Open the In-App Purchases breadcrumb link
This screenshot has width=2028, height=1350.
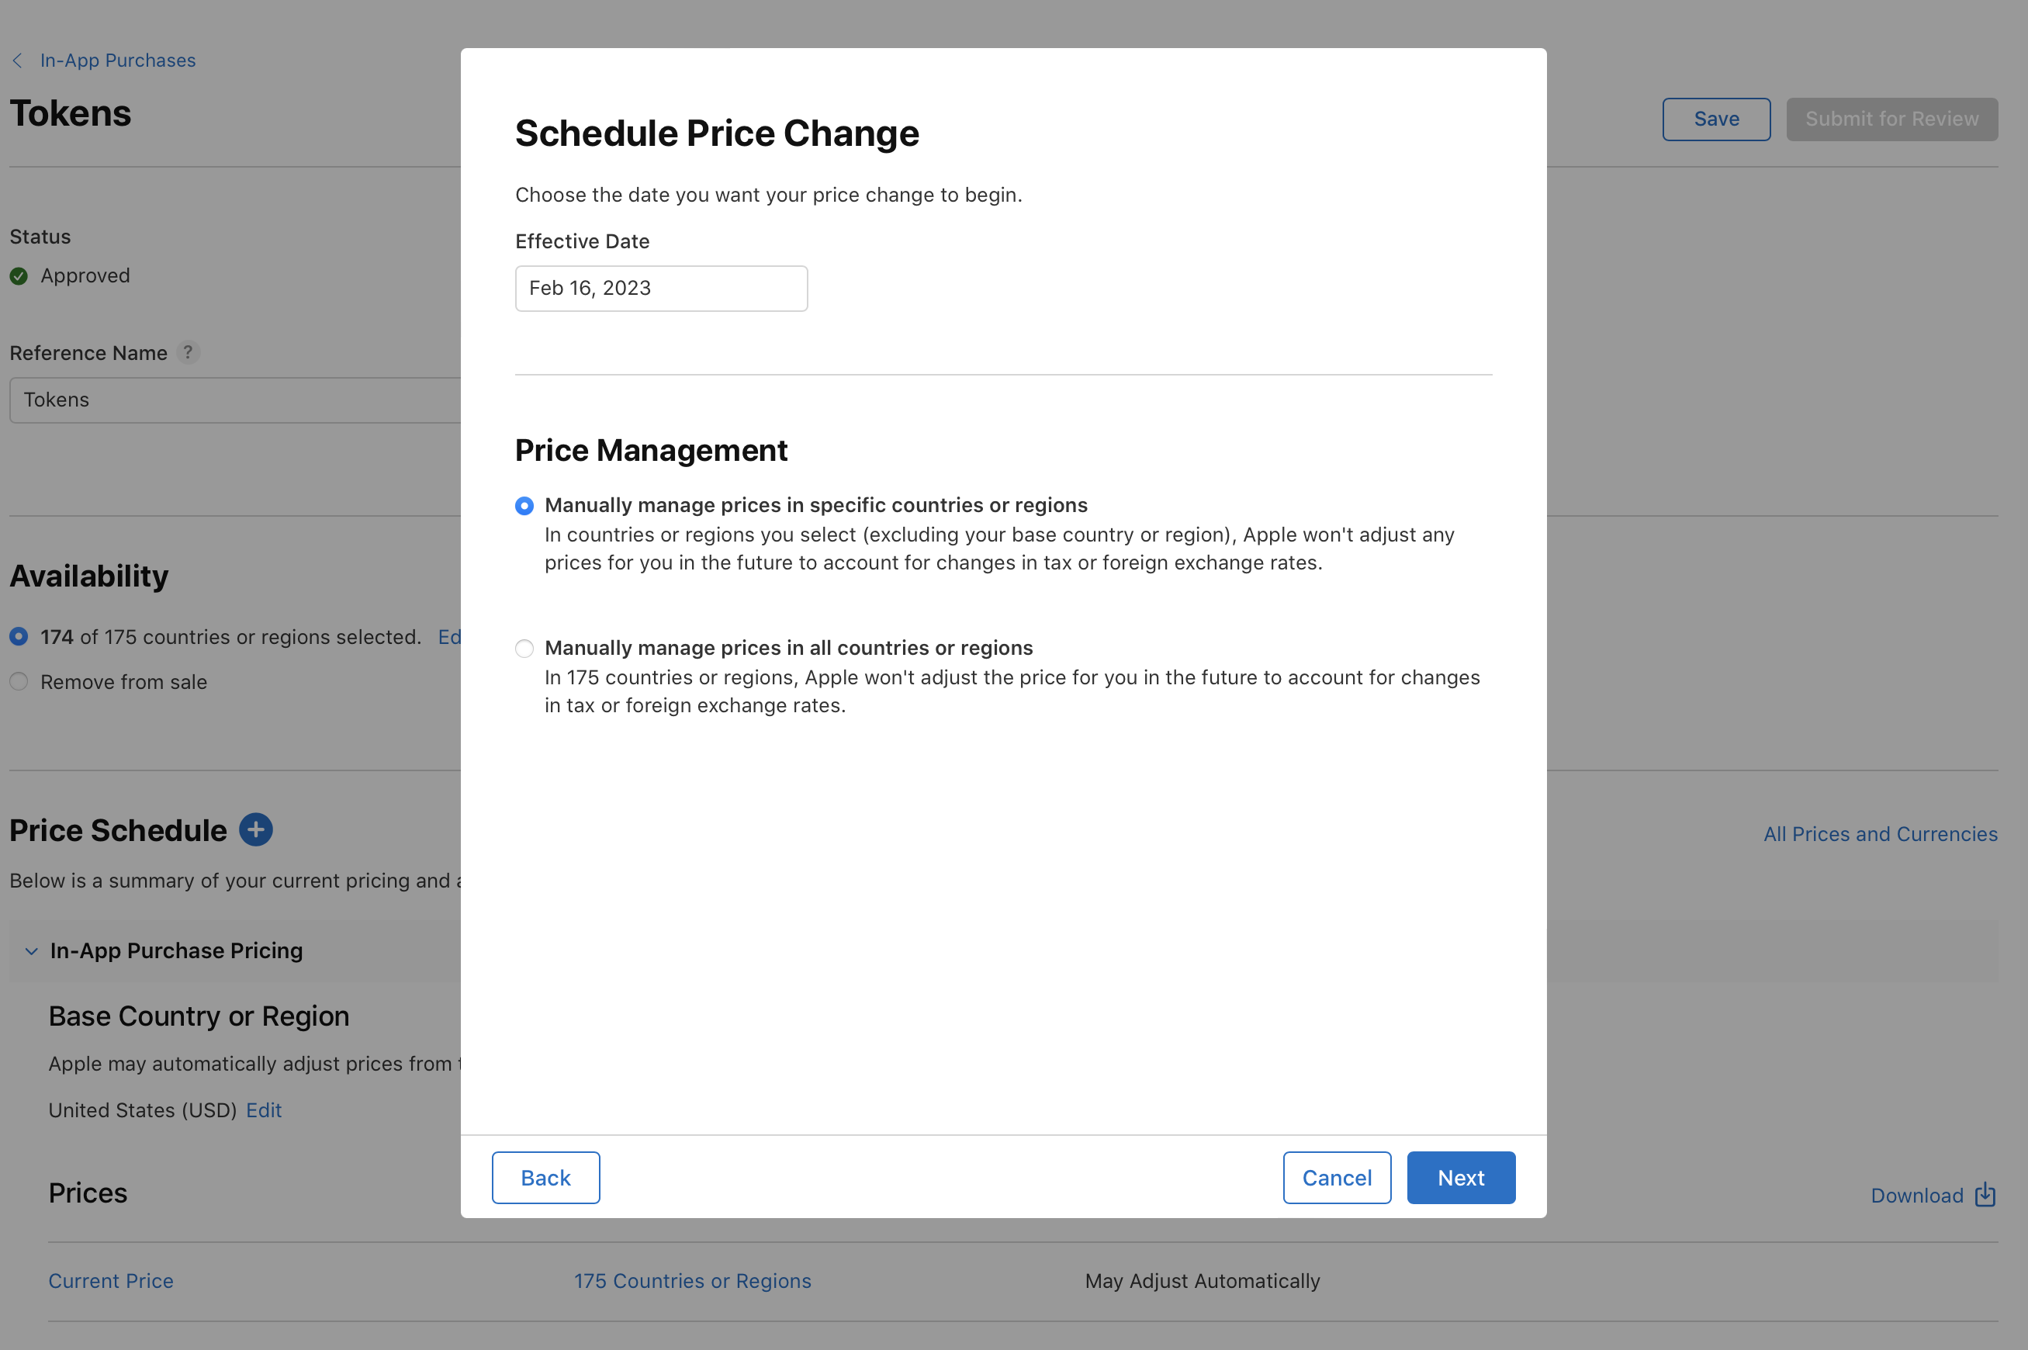point(118,61)
